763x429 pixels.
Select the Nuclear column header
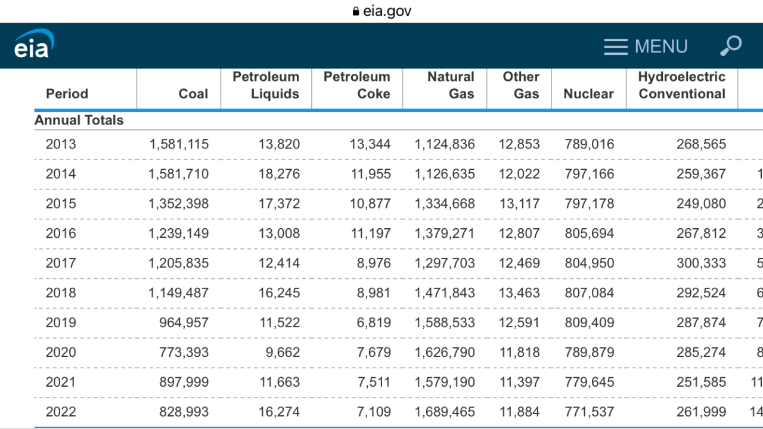click(588, 94)
